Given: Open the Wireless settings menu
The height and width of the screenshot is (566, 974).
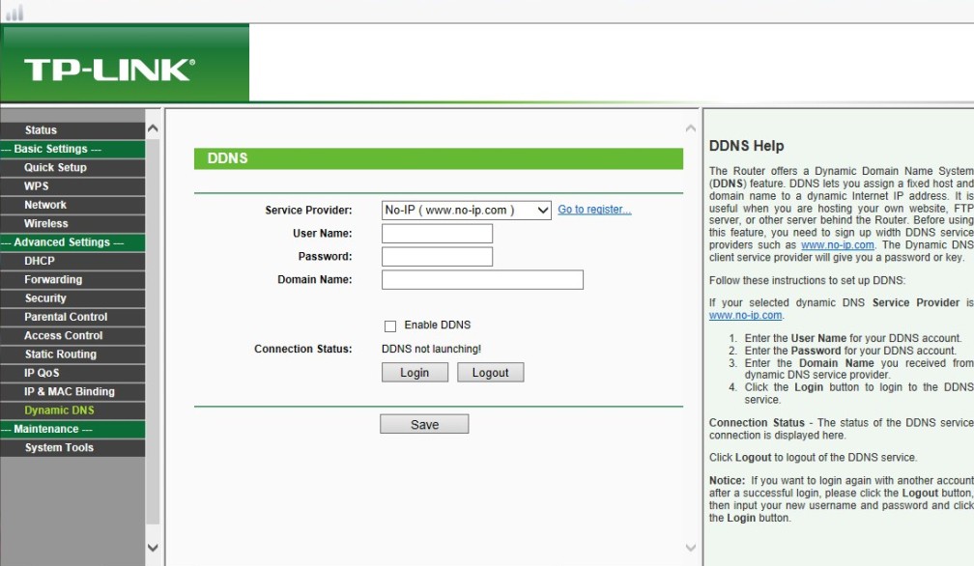Looking at the screenshot, I should coord(72,223).
